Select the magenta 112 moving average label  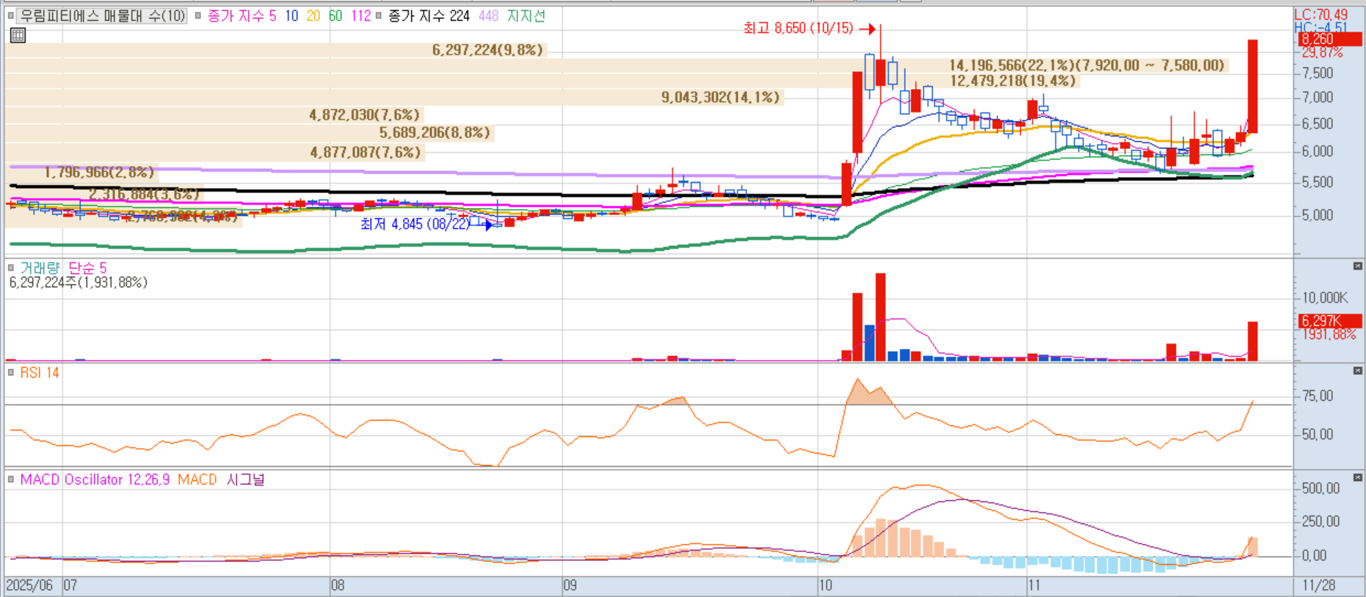click(361, 15)
